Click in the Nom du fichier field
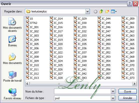 click(82, 91)
